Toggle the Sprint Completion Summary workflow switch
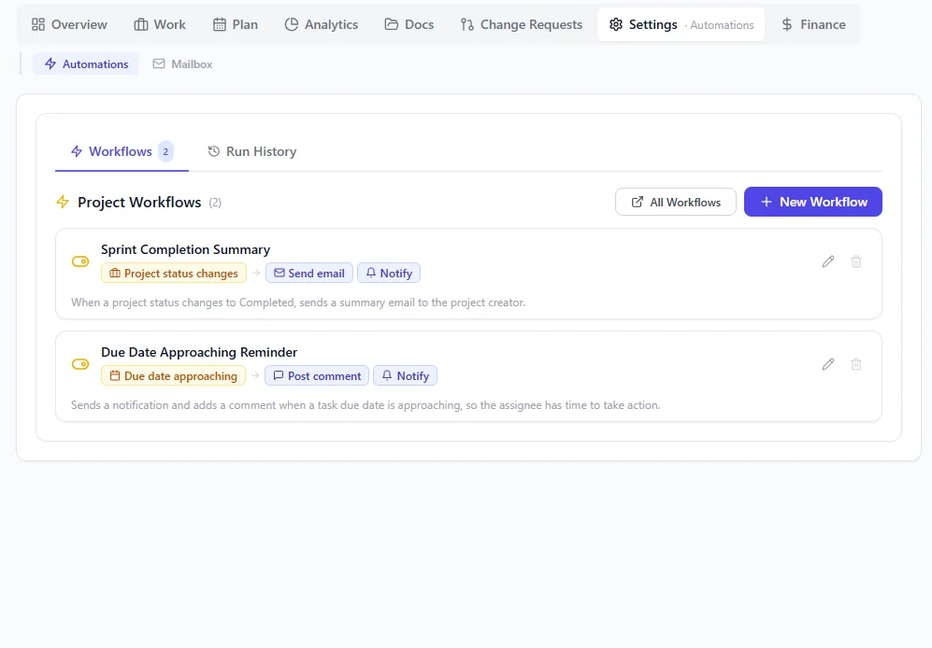Image resolution: width=932 pixels, height=648 pixels. click(x=80, y=261)
